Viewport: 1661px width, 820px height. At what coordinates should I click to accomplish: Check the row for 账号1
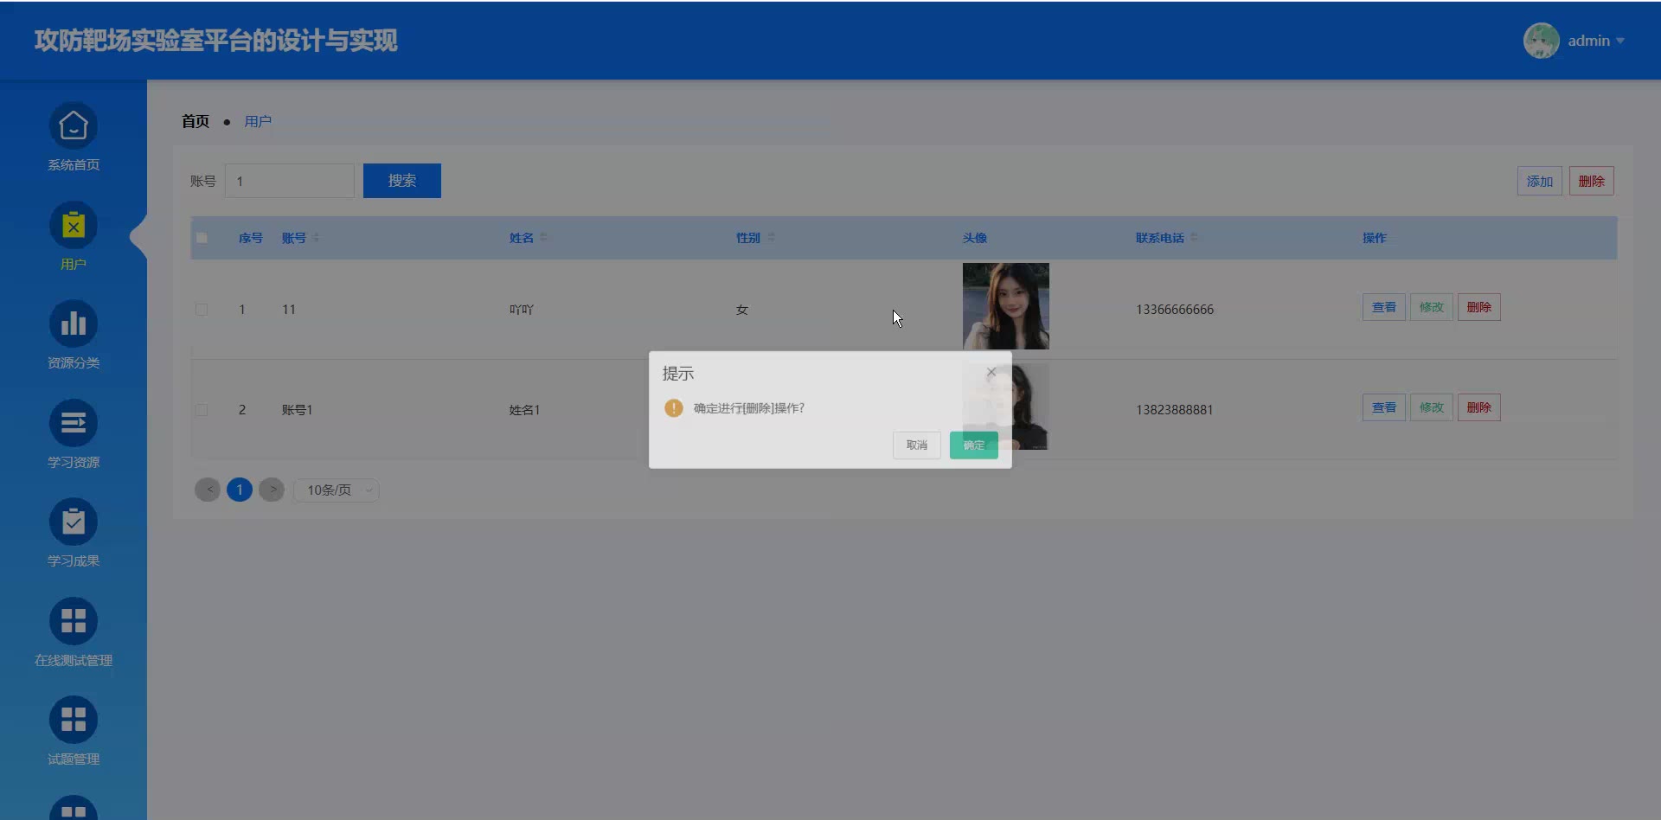coord(202,410)
